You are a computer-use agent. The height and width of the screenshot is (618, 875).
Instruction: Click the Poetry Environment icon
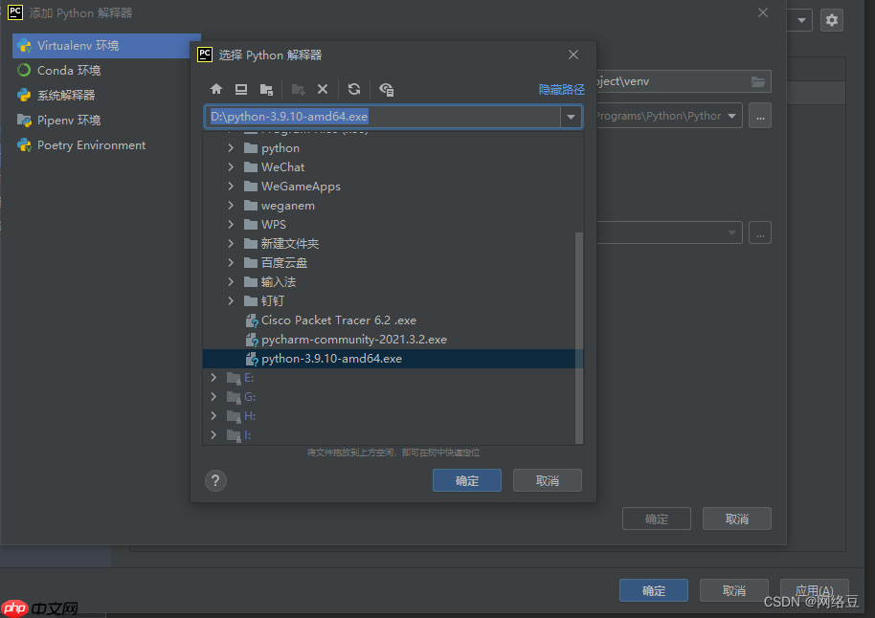coord(24,145)
